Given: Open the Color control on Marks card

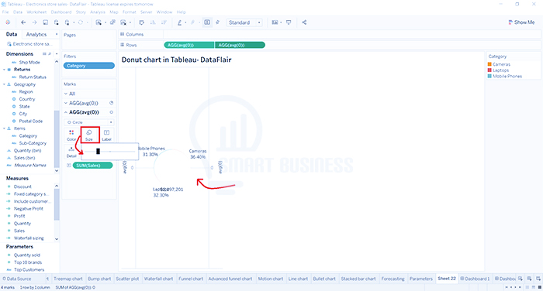Looking at the screenshot, I should click(x=71, y=135).
